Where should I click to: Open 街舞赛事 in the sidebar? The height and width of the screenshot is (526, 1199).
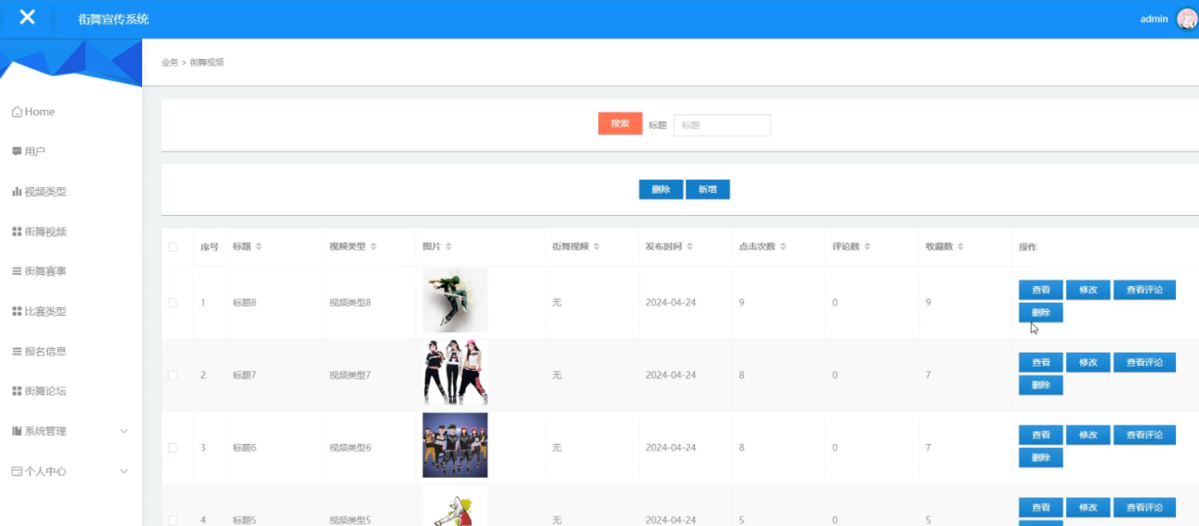[x=39, y=271]
